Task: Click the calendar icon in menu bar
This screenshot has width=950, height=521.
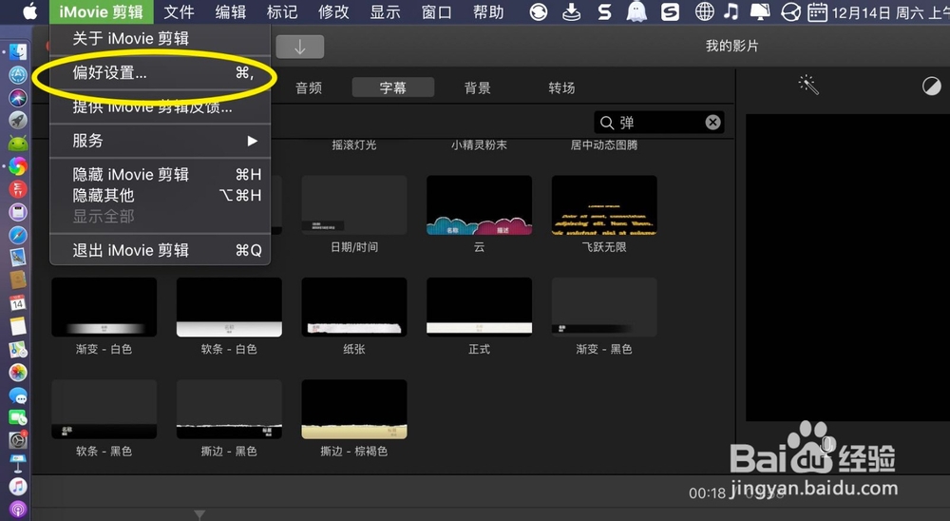Action: (818, 11)
